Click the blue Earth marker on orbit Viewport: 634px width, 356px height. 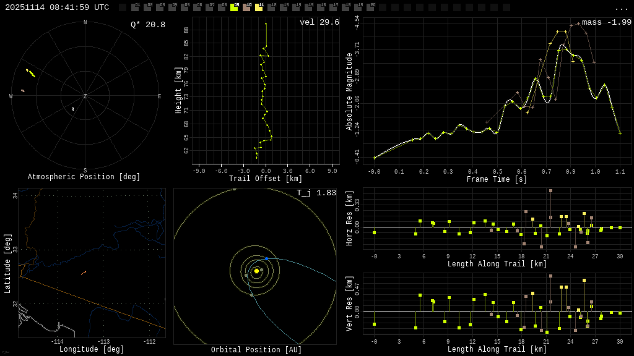pos(266,258)
